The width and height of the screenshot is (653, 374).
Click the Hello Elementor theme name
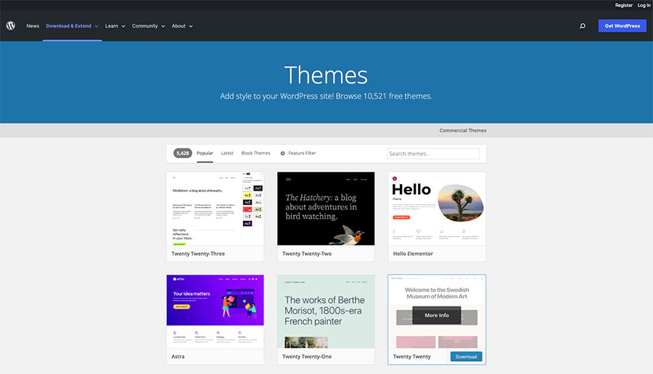413,254
